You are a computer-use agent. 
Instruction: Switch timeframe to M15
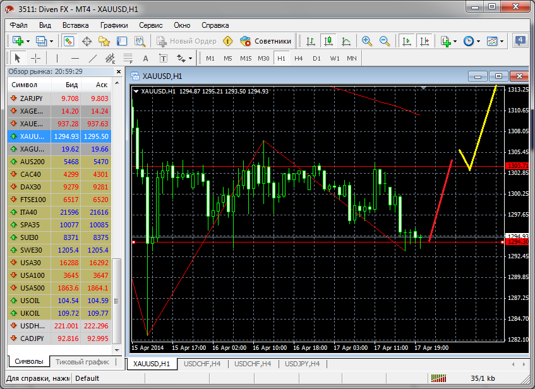(246, 58)
